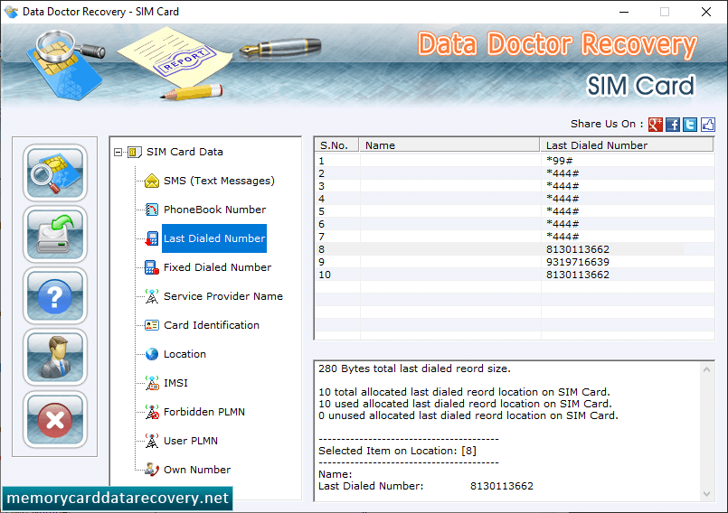Select row 6 with *444#
The image size is (728, 513).
(x=515, y=224)
